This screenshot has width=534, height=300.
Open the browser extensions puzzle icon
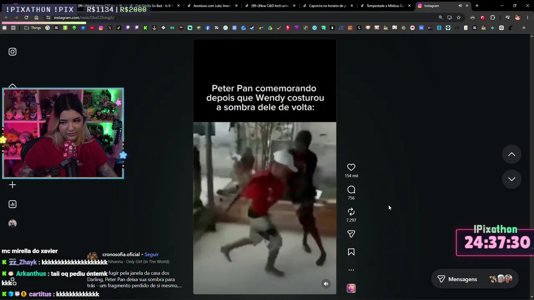[493, 17]
